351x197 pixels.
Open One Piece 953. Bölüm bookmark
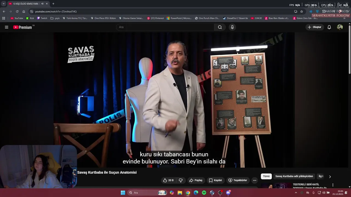[103, 18]
